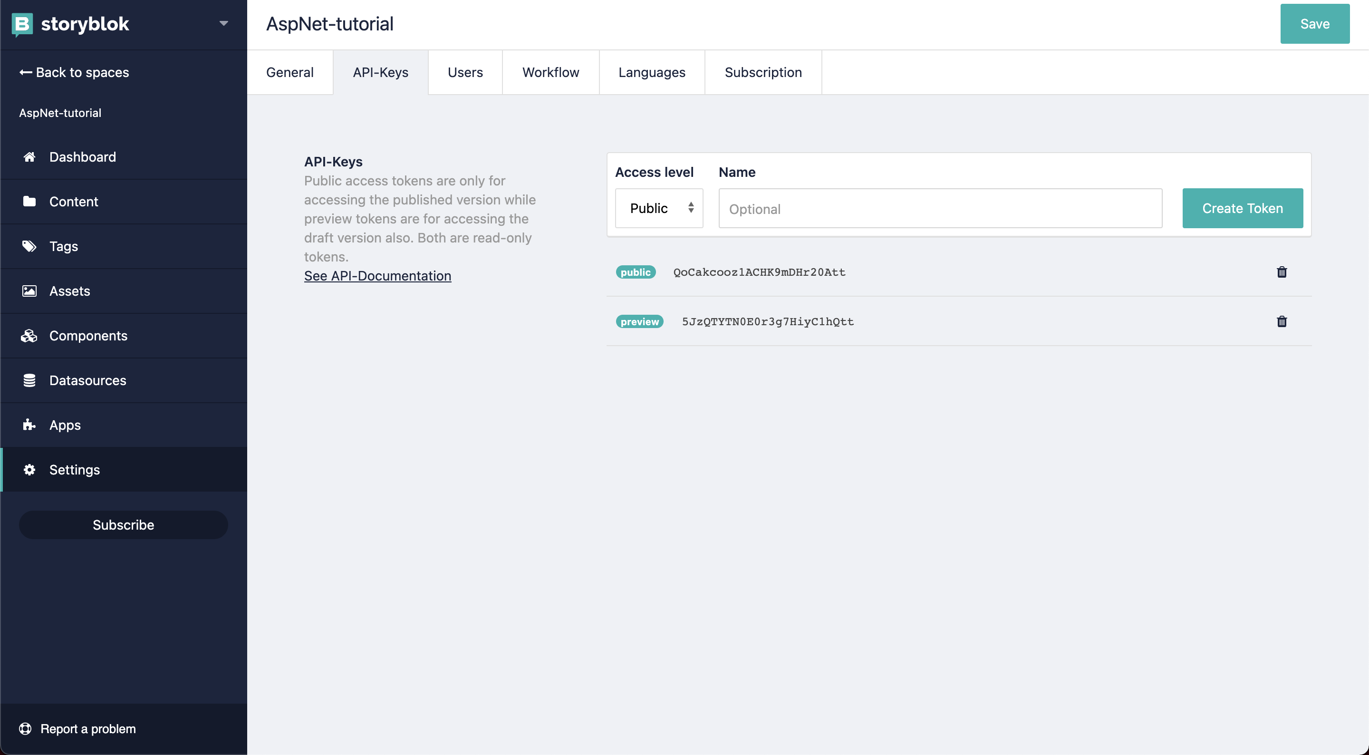Screen dimensions: 1369x755
Task: Open the Access level Public dropdown
Action: (659, 208)
